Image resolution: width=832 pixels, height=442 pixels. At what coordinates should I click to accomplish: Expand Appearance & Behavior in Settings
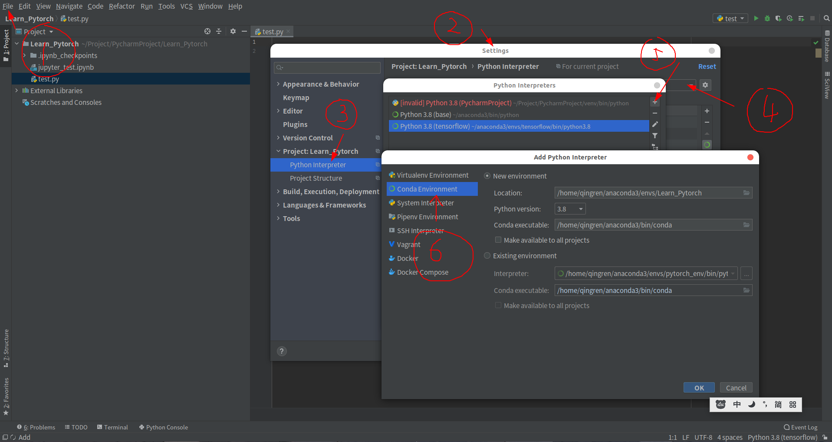click(278, 84)
